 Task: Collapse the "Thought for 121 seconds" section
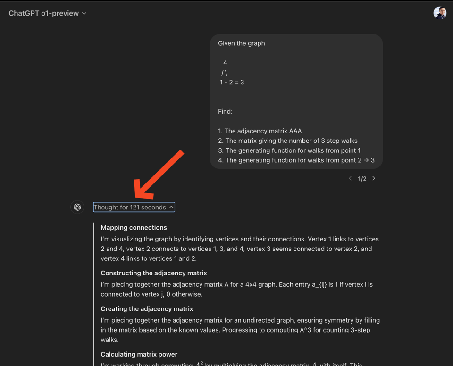pyautogui.click(x=134, y=207)
